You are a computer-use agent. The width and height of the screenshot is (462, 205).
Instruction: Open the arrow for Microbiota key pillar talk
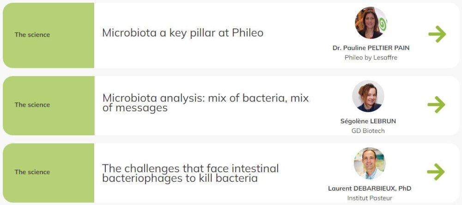tap(437, 34)
